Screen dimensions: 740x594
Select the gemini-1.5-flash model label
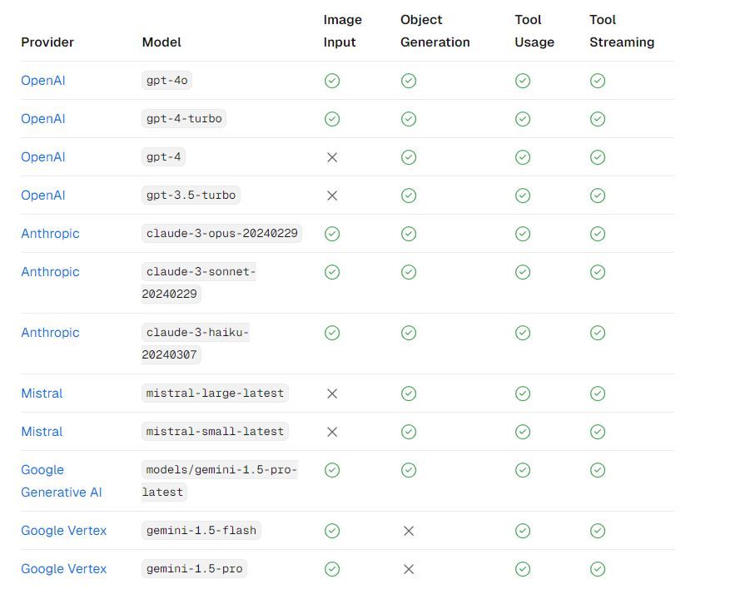point(201,530)
